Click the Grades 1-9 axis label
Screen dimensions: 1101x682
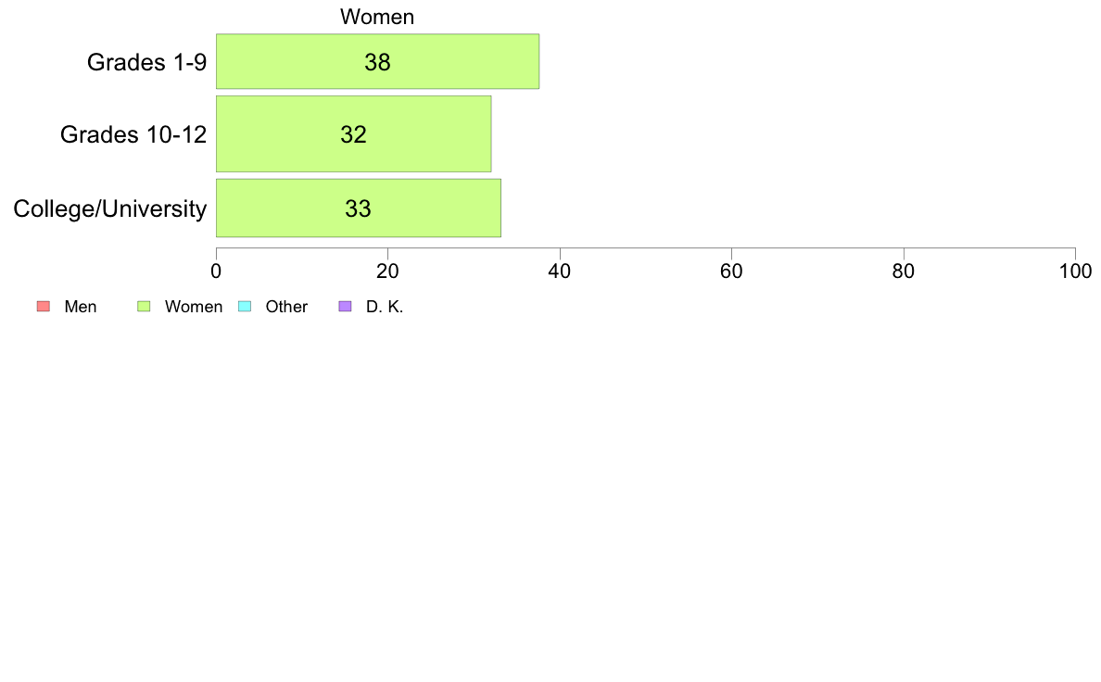(146, 62)
